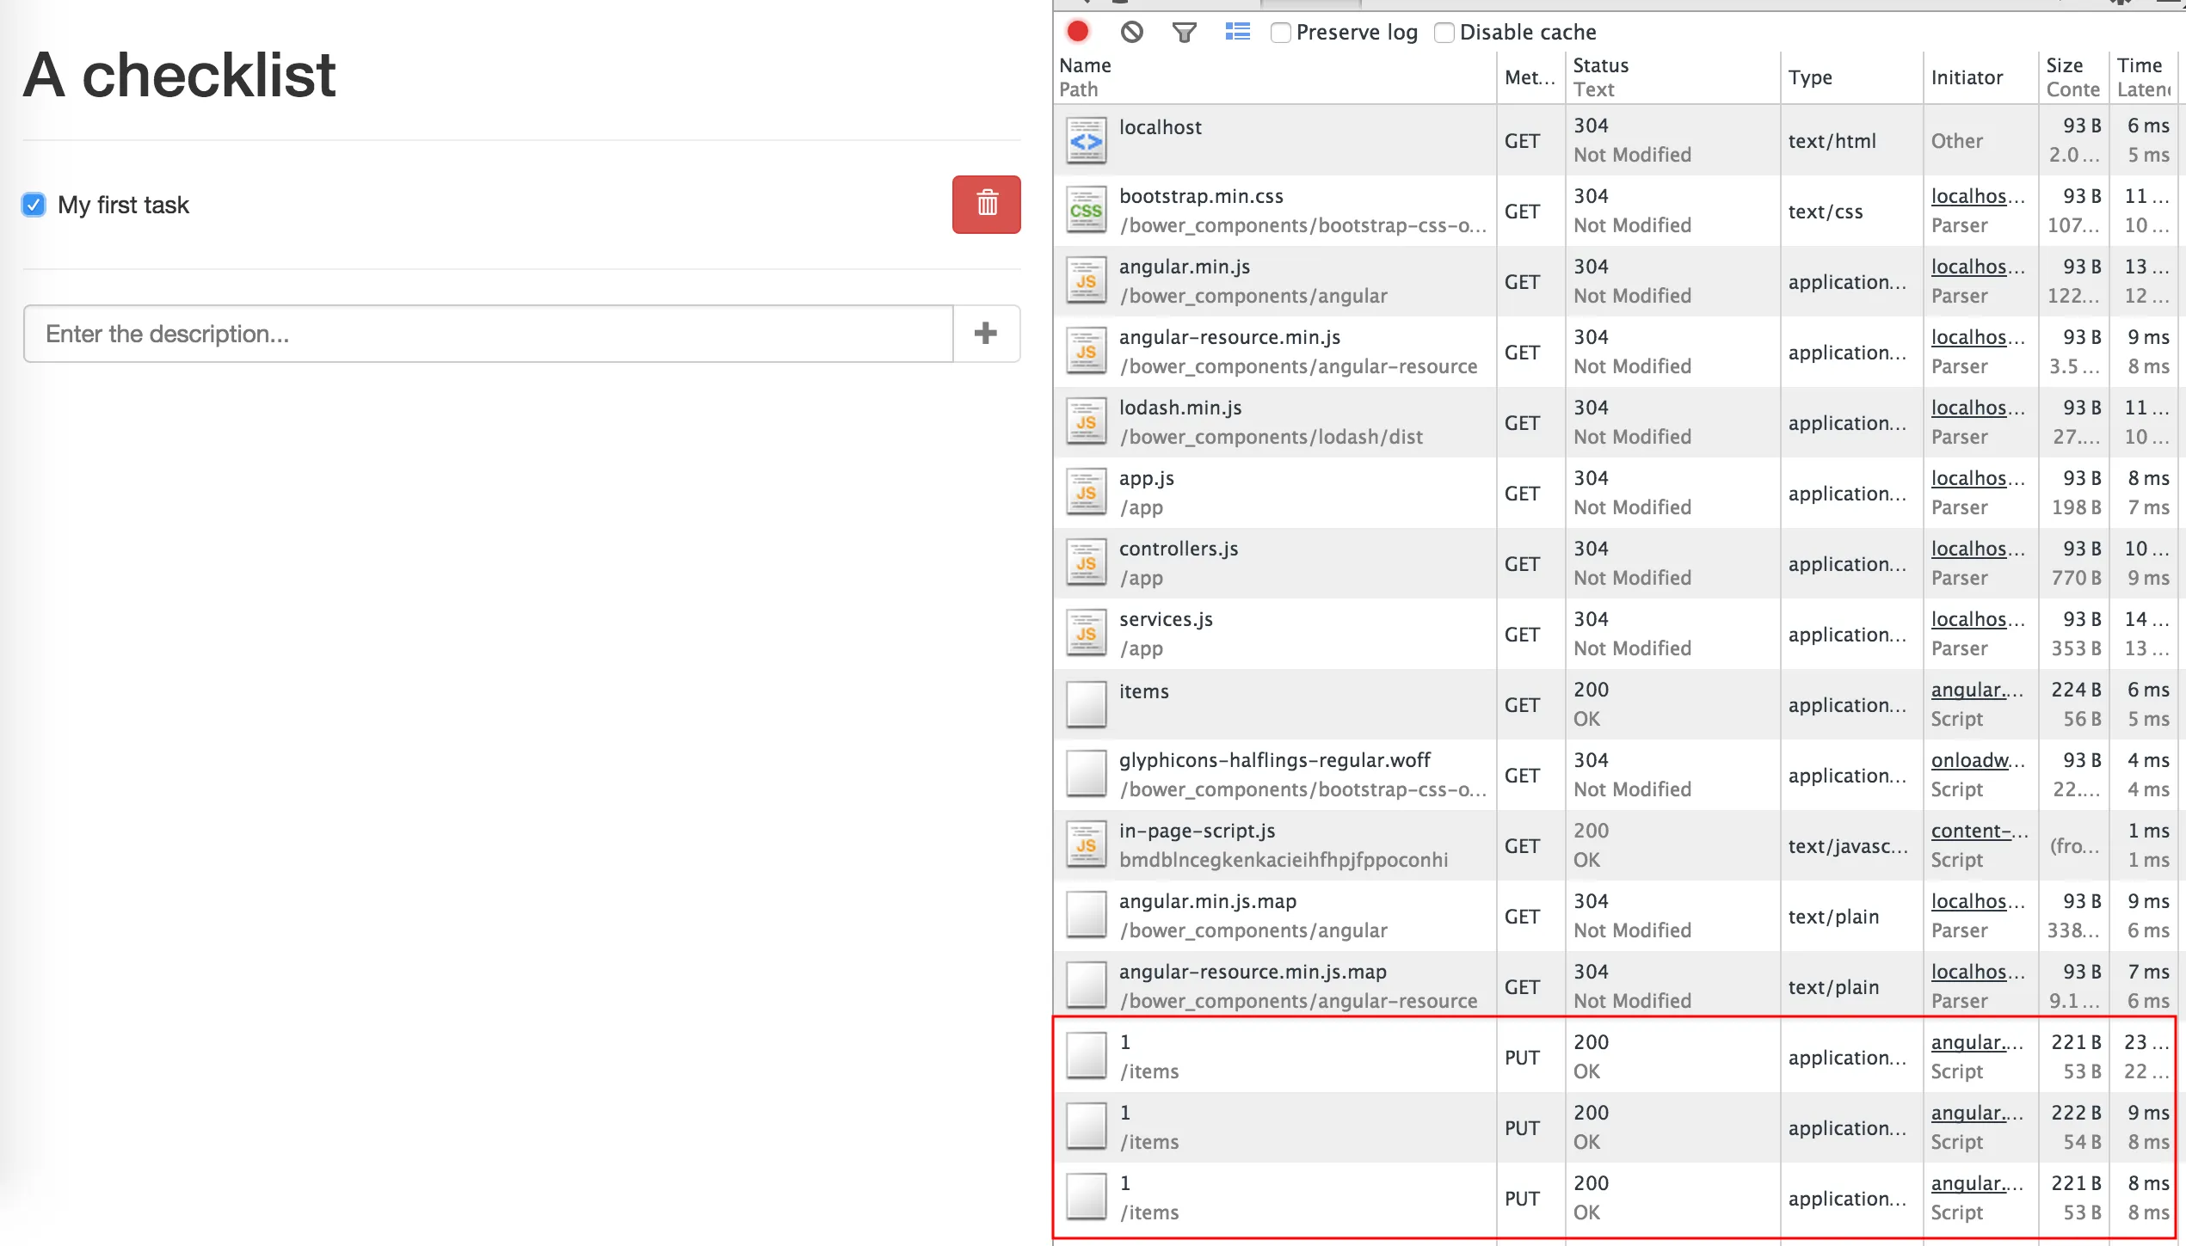Image resolution: width=2186 pixels, height=1246 pixels.
Task: Switch to large request rows view icon
Action: (x=1237, y=32)
